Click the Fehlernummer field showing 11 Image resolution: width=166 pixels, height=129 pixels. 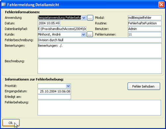click(145, 35)
